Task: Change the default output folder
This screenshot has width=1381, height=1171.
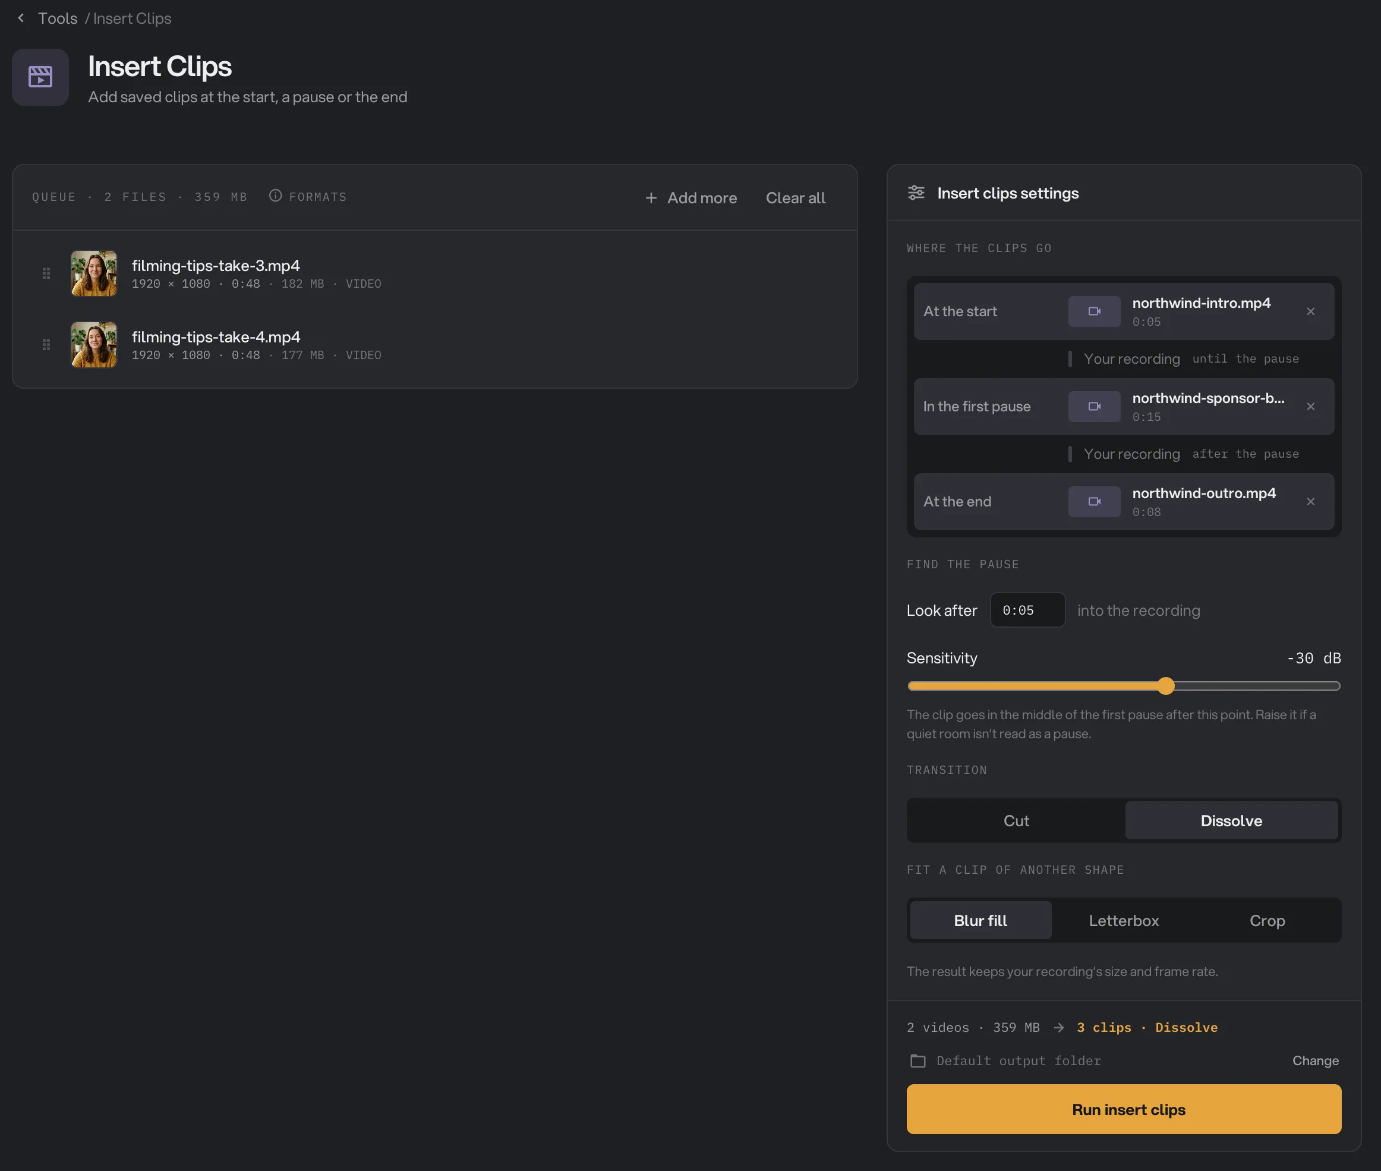Action: (1315, 1061)
